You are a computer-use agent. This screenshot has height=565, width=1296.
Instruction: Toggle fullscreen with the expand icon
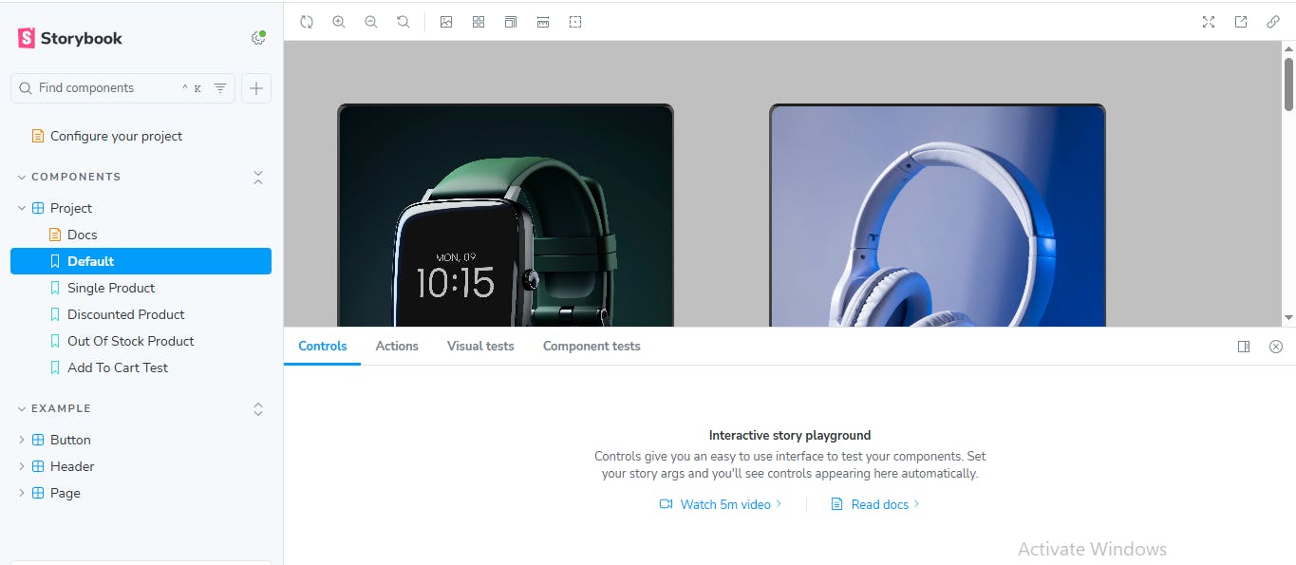pos(1208,21)
